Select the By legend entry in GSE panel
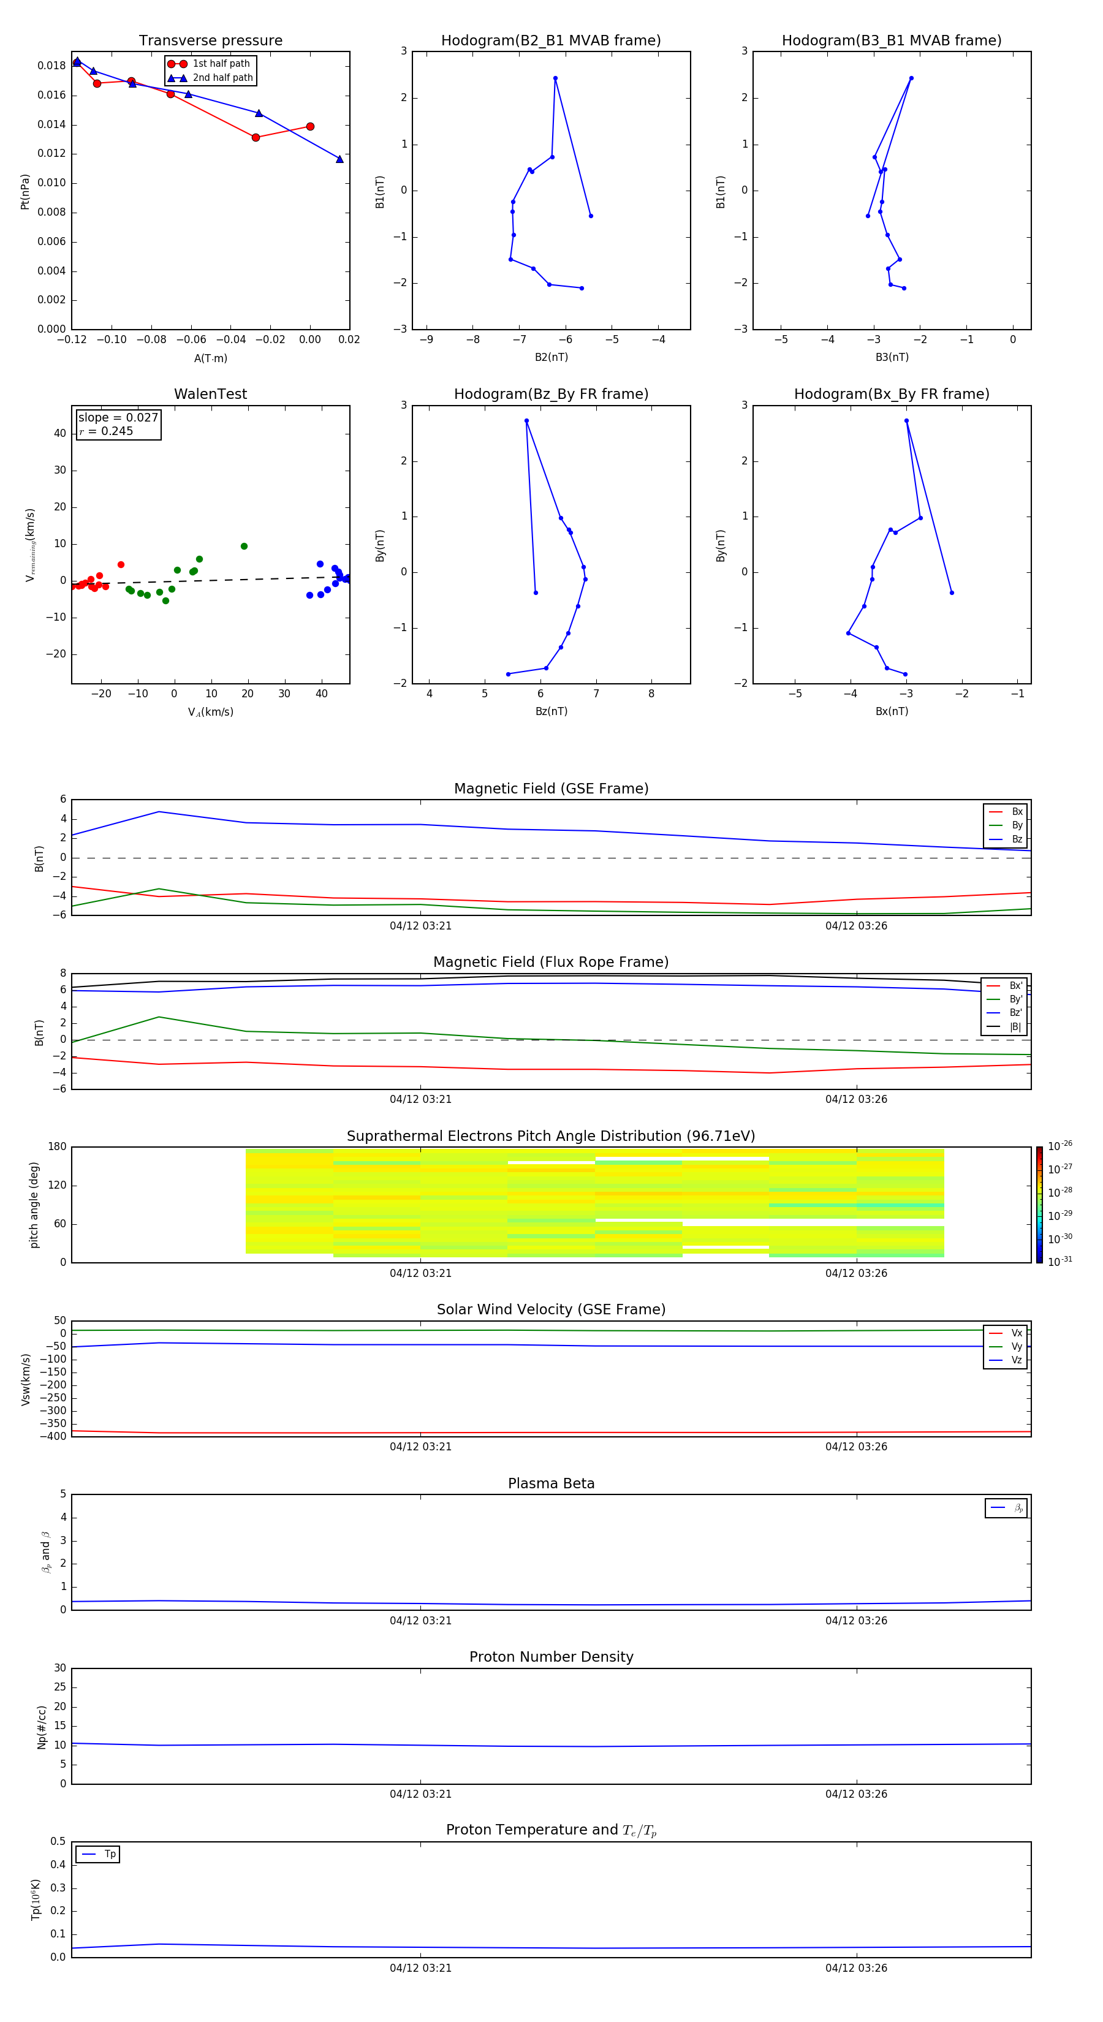This screenshot has height=2022, width=1103. (x=1006, y=825)
